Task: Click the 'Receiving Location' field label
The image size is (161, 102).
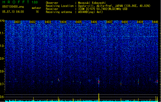Action: click(x=60, y=6)
